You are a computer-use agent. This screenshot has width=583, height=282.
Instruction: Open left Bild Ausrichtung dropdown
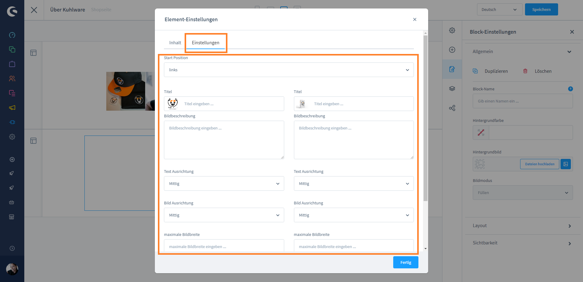[x=224, y=215]
